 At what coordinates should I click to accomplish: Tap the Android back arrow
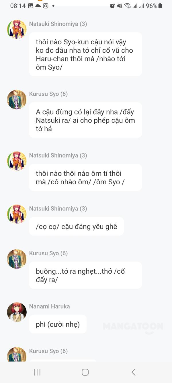[x=133, y=372]
